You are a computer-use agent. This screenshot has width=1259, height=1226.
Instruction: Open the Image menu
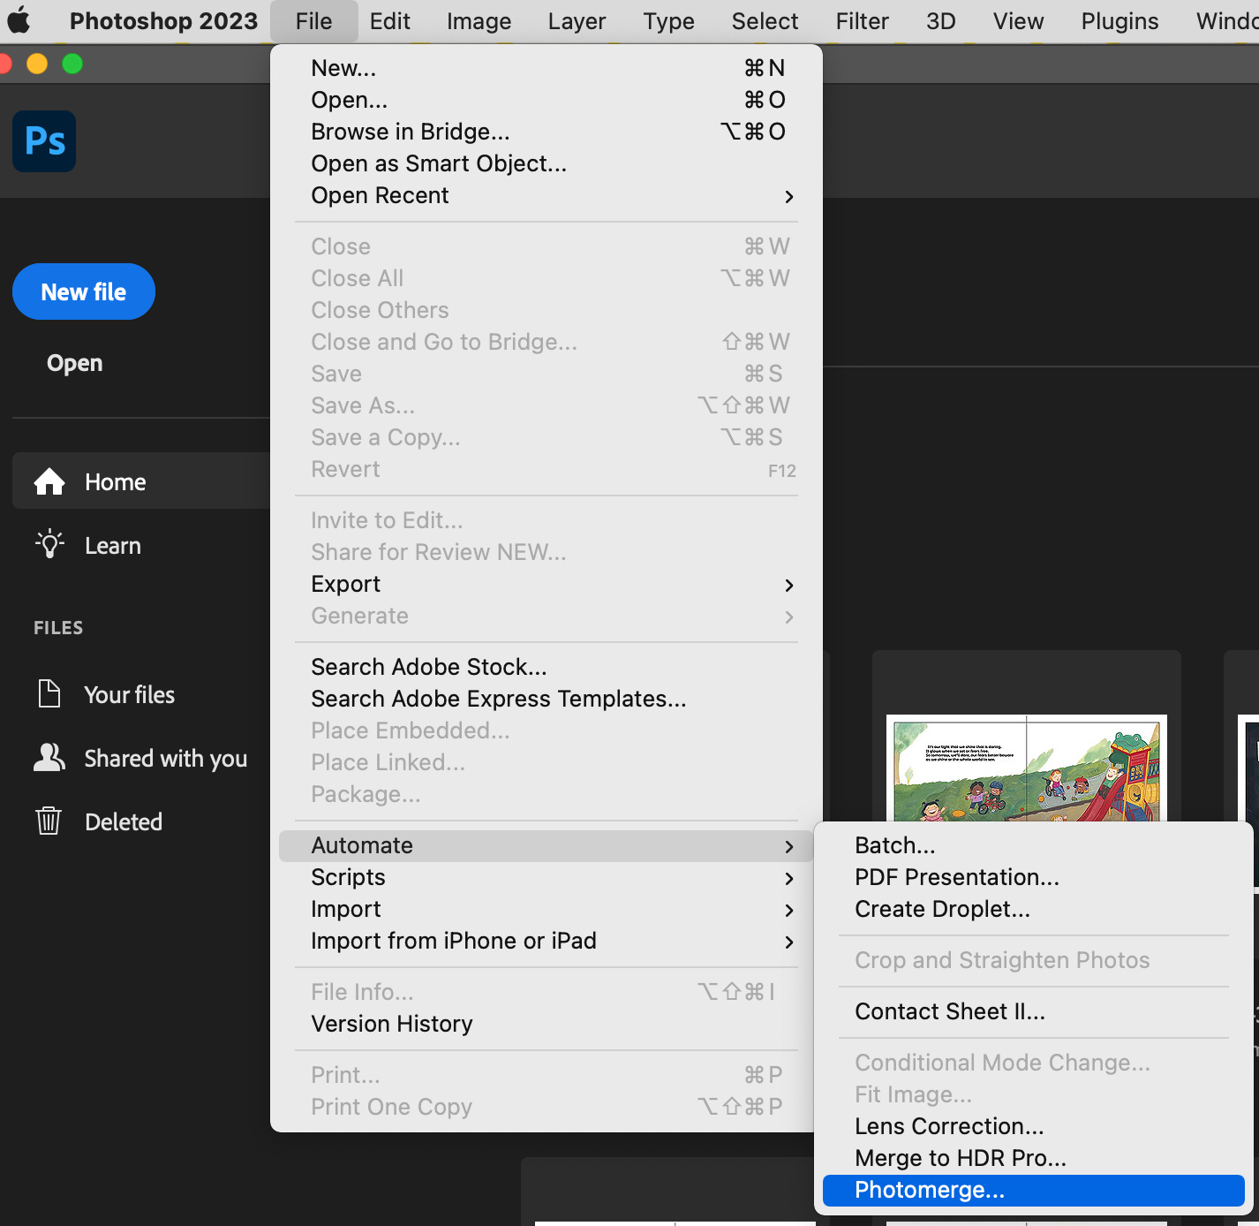[x=479, y=21]
